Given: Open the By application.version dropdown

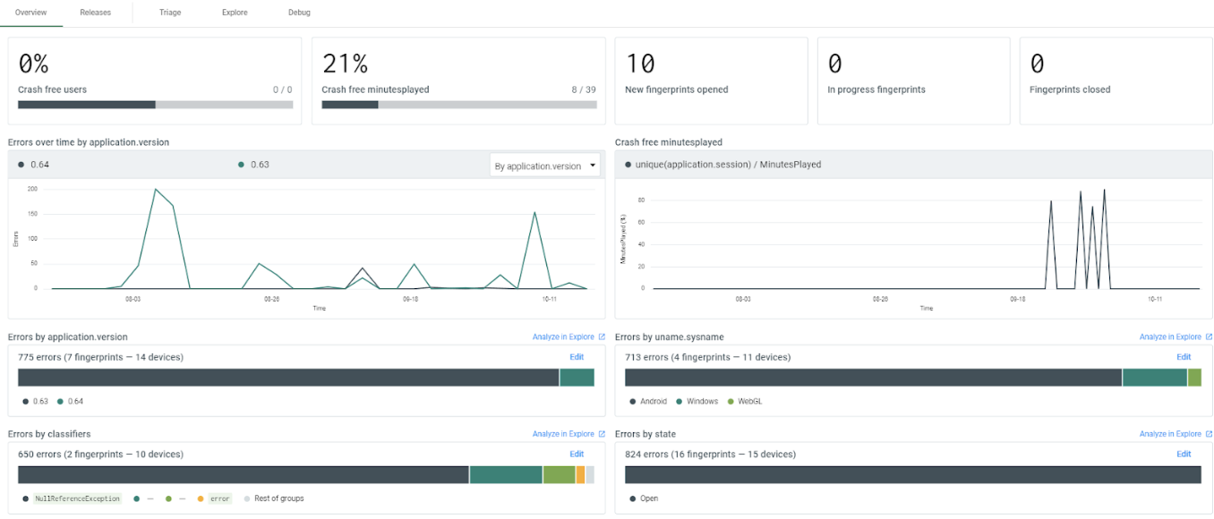Looking at the screenshot, I should click(544, 166).
